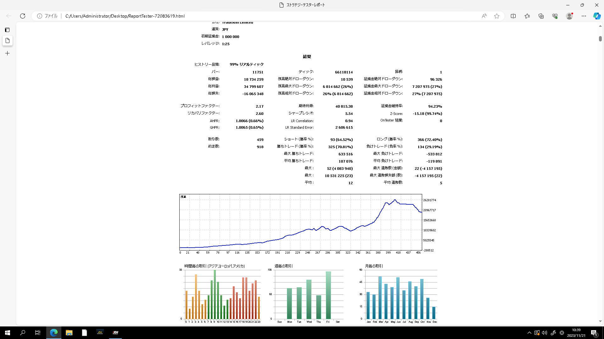Select the report tab in vertical tabs
The width and height of the screenshot is (604, 339).
coord(8,41)
